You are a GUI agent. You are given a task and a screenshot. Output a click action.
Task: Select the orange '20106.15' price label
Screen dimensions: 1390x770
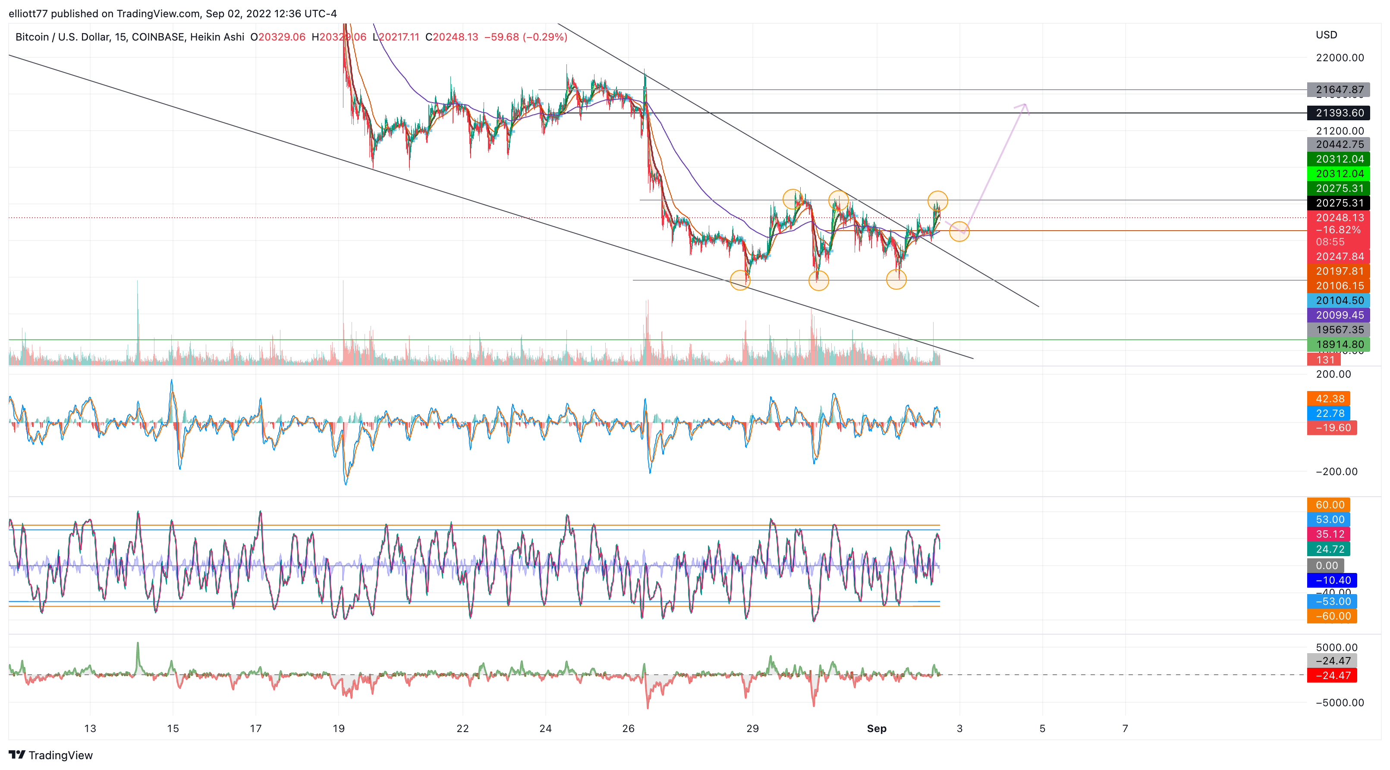1338,286
